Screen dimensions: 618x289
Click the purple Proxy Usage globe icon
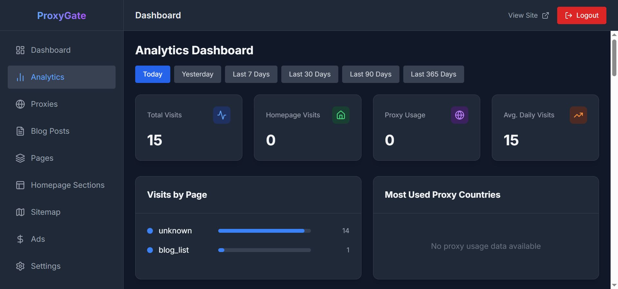pos(459,115)
